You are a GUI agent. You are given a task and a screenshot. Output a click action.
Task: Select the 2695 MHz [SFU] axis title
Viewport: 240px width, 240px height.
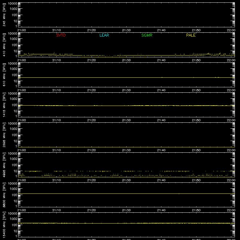click(x=4, y=135)
